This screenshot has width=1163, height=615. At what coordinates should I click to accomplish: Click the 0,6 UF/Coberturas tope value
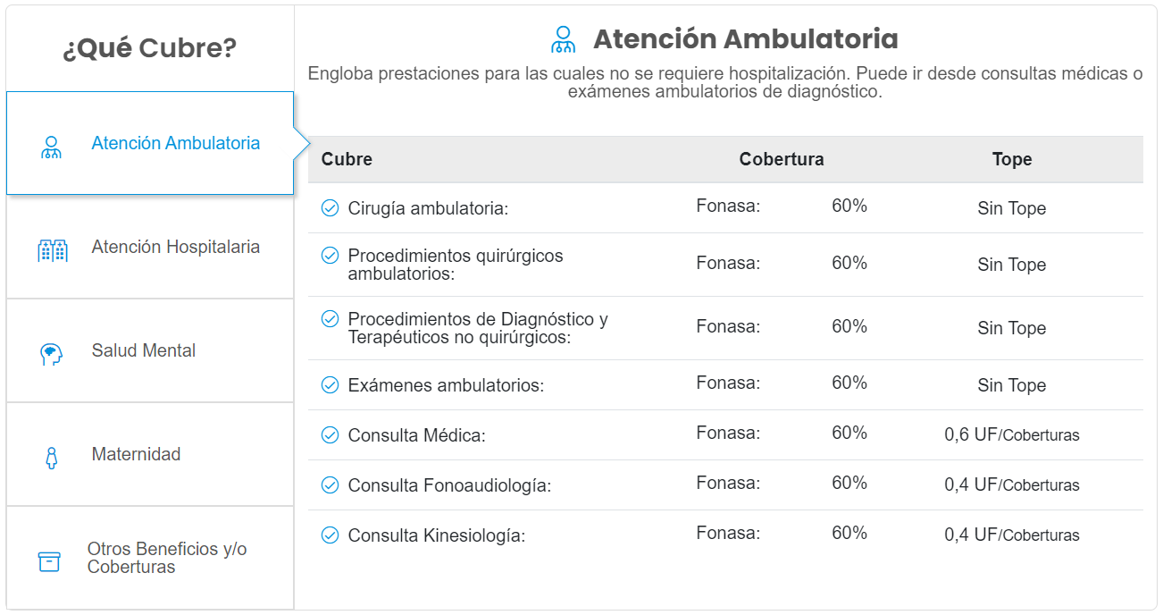coord(1011,435)
